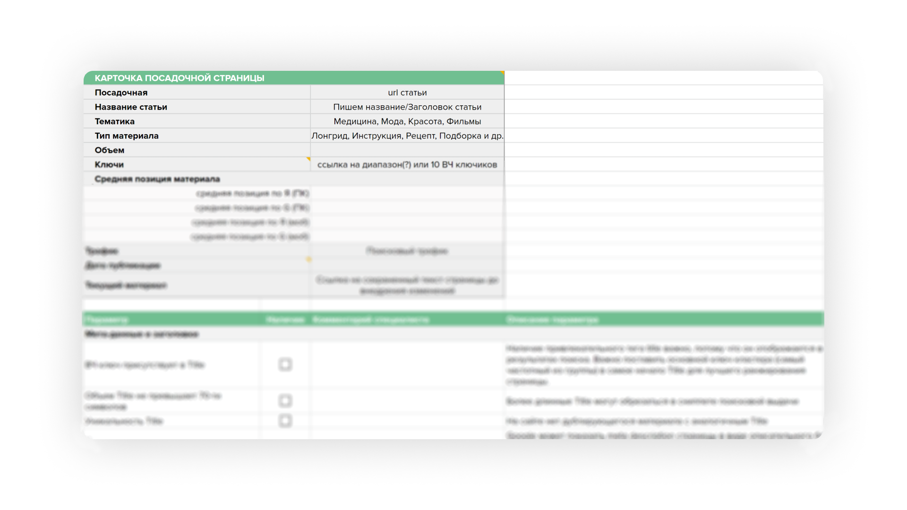Image resolution: width=907 pixels, height=510 pixels.
Task: Select the 'url статьи' cell
Action: tap(407, 93)
